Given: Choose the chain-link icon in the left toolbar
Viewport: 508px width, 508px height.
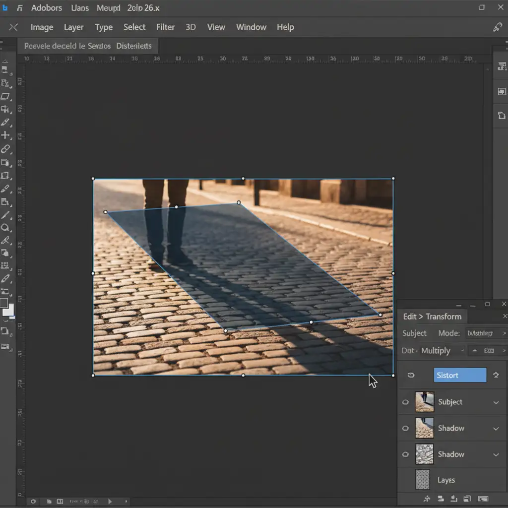Looking at the screenshot, I should tap(5, 149).
